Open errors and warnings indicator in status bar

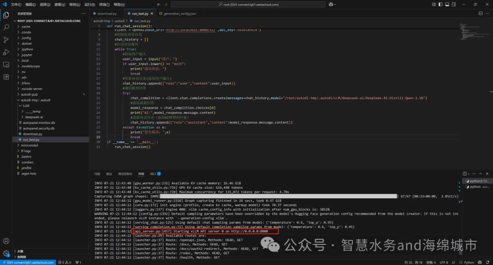pos(64,262)
